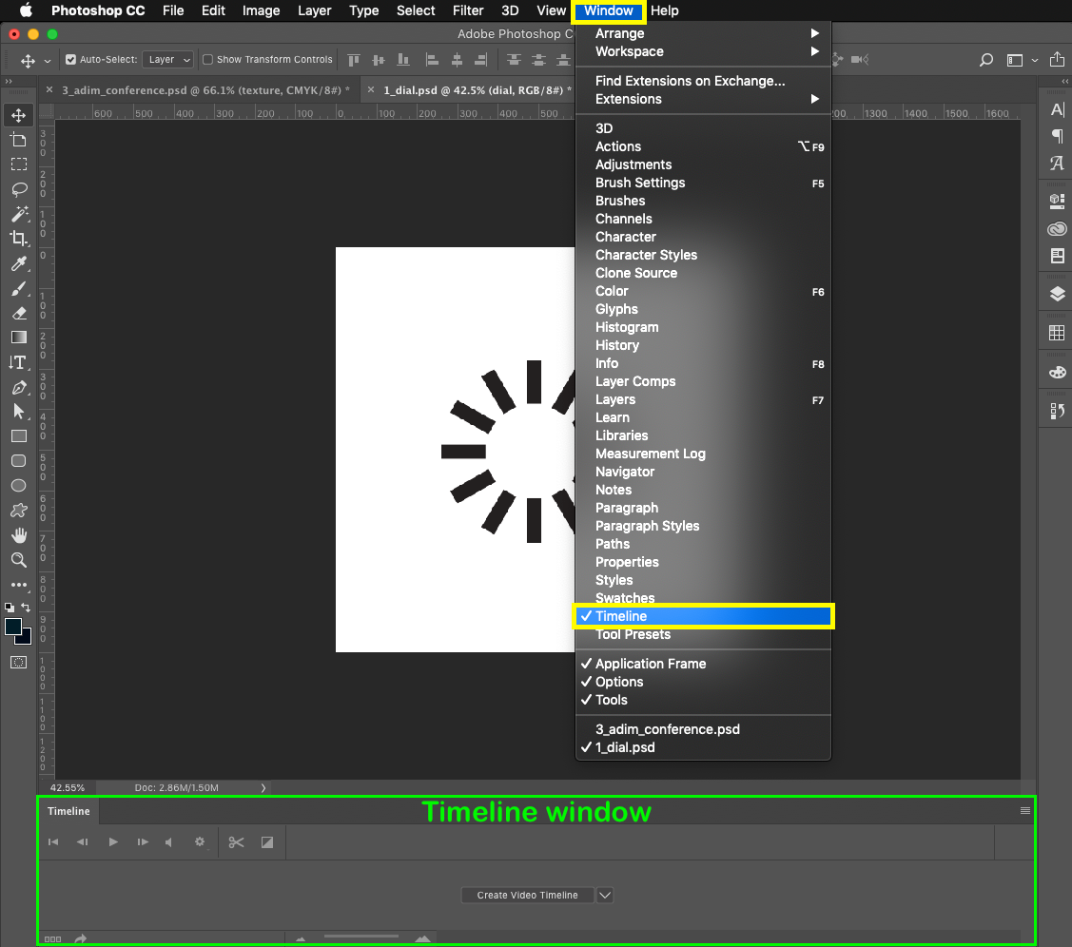Image resolution: width=1072 pixels, height=947 pixels.
Task: Open the status bar info arrow
Action: click(263, 788)
